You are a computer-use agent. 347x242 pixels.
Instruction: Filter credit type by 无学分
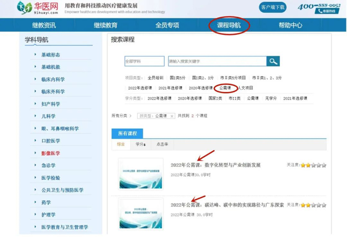[271, 98]
